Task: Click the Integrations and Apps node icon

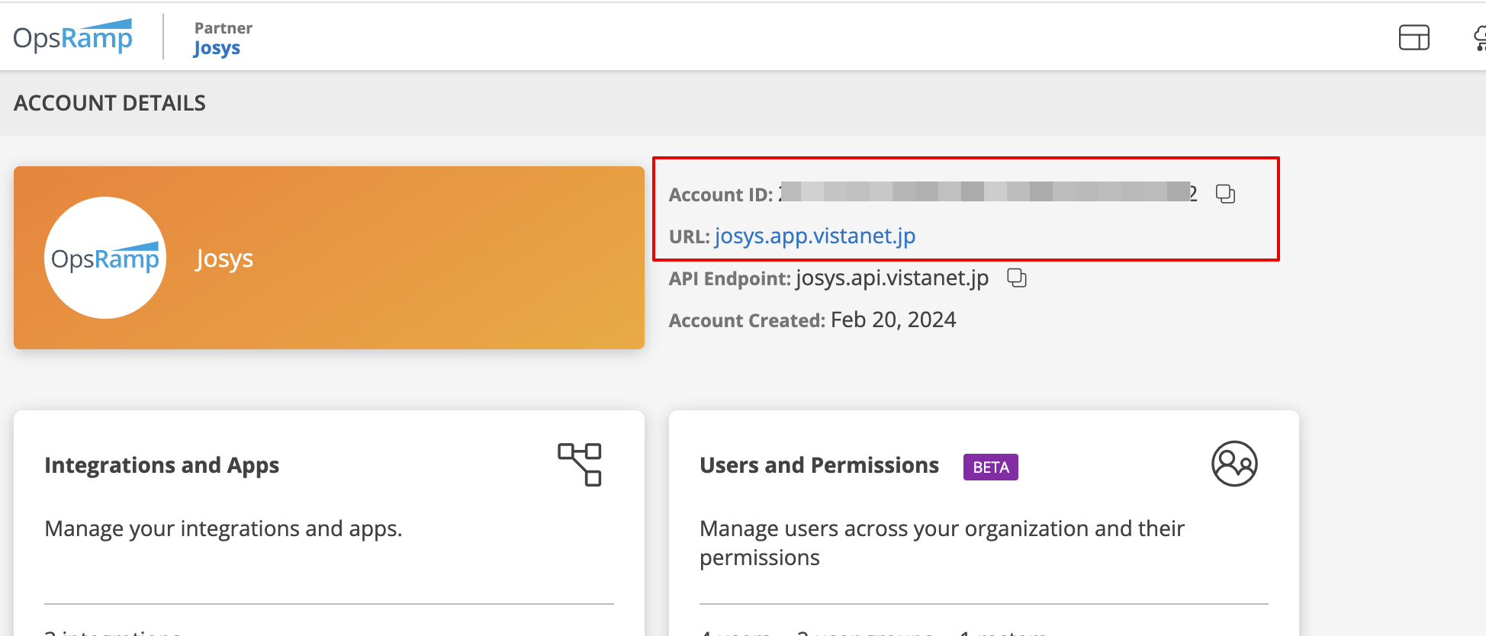Action: (580, 464)
